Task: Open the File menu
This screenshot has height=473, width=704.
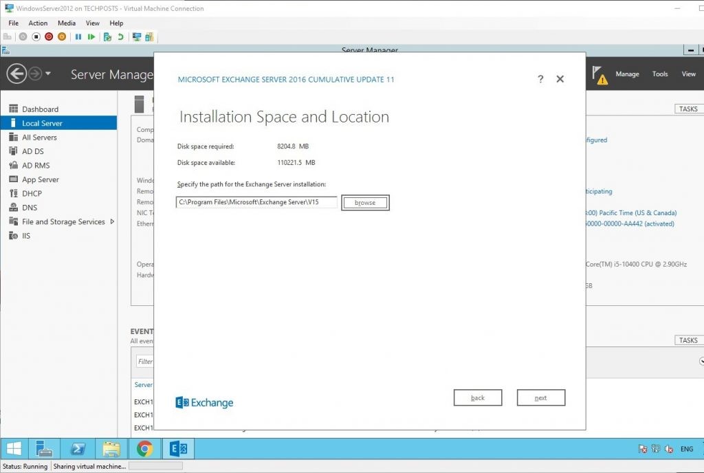Action: click(x=14, y=23)
